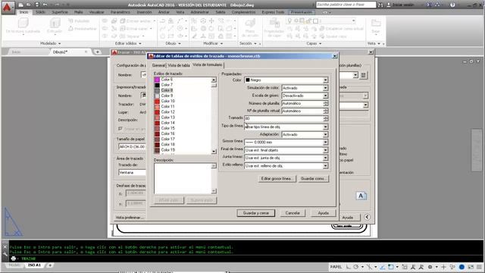Screen dimensions: 485x273
Task: Click the Plano de sección icon
Action: 250,24
